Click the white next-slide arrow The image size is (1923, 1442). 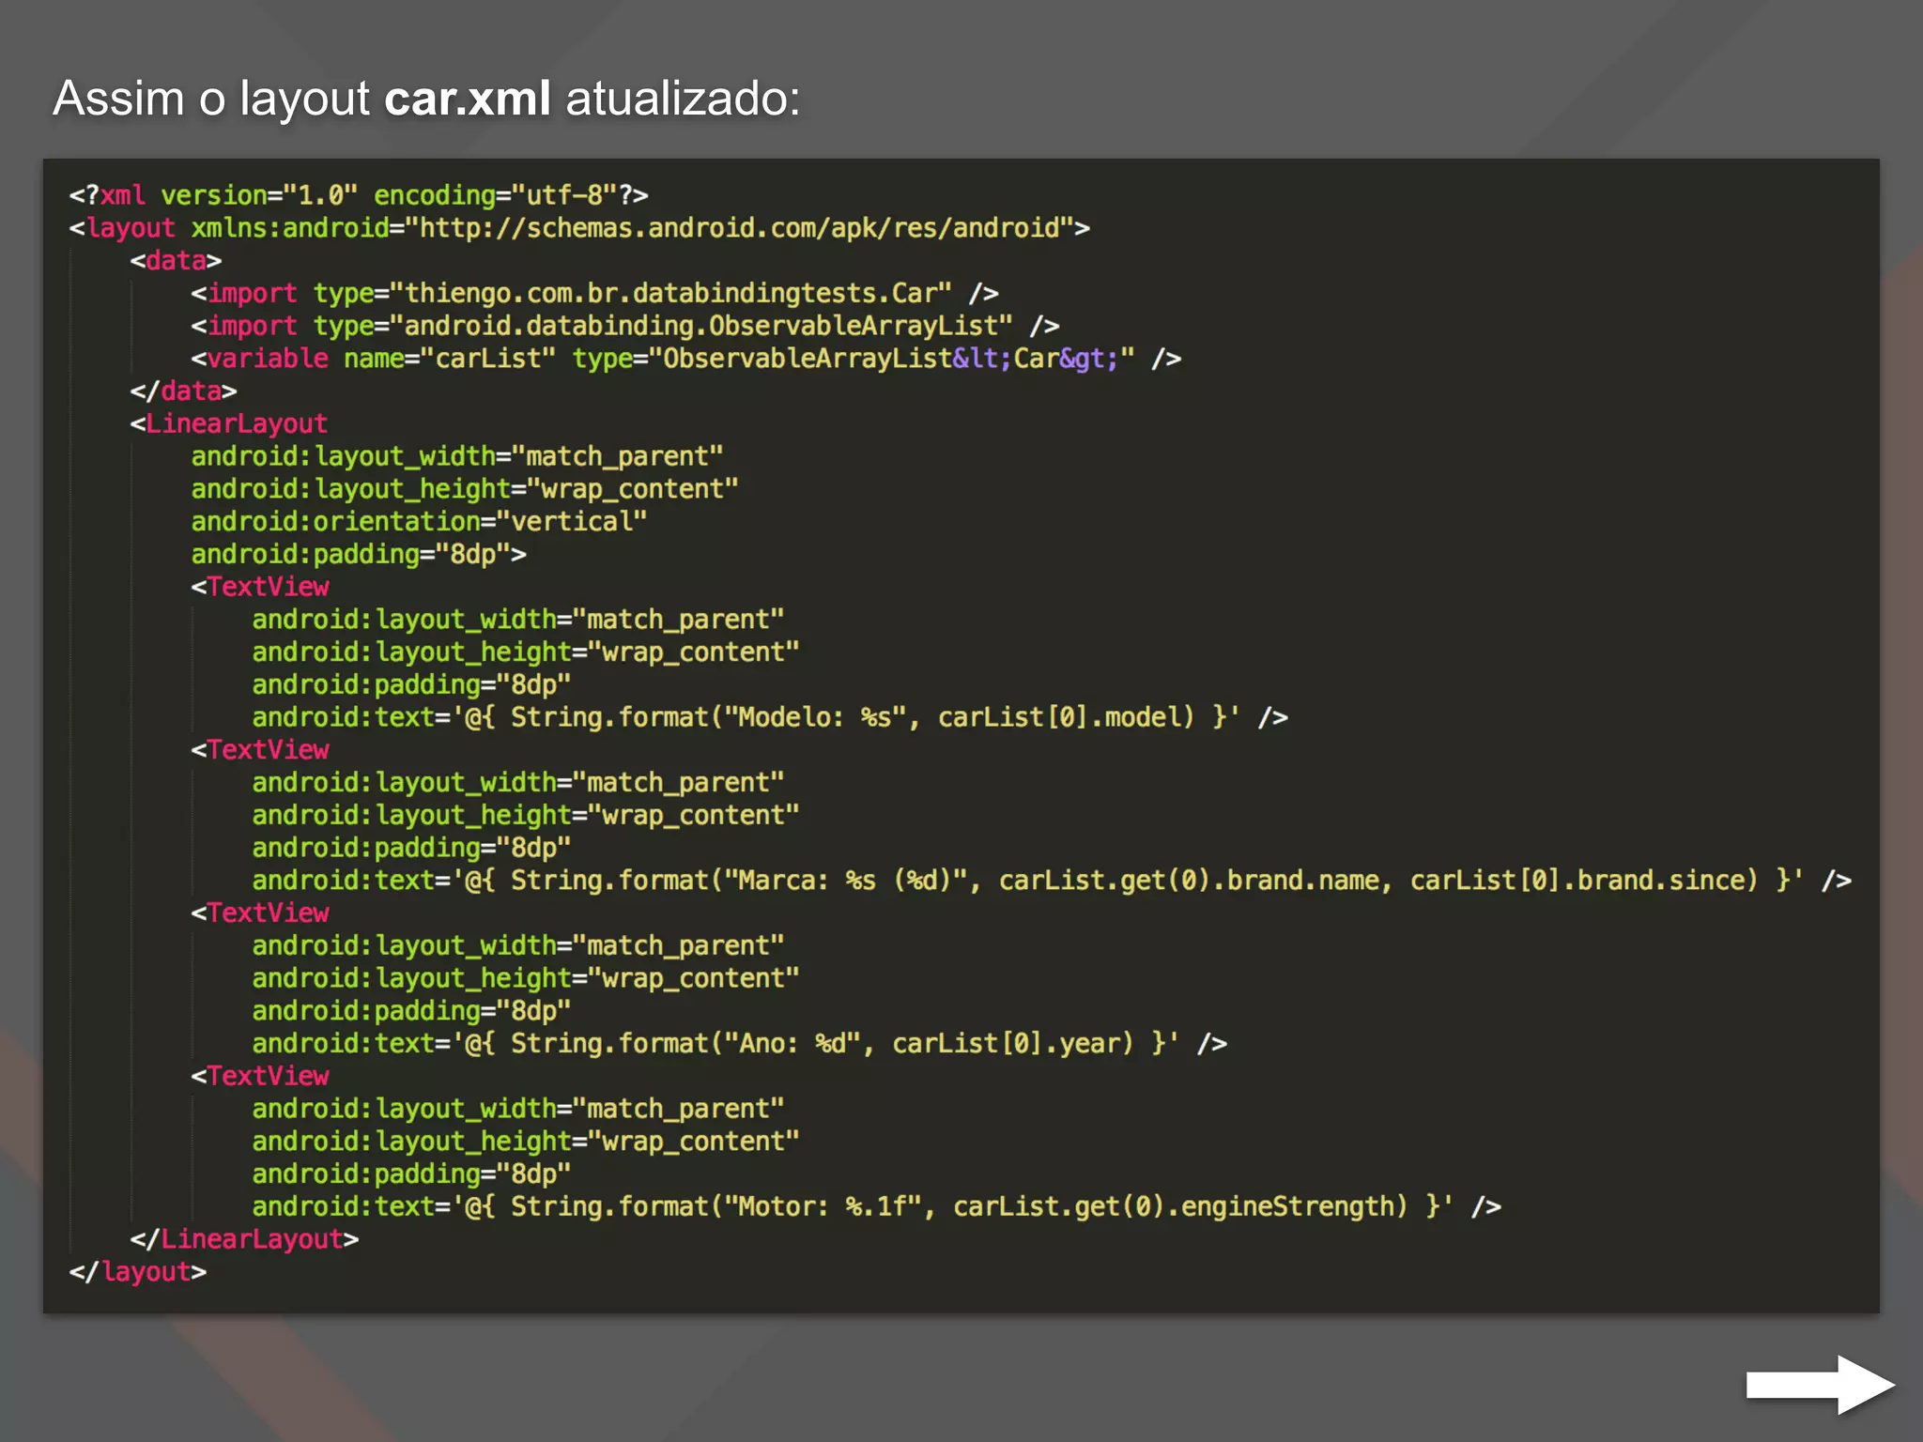pos(1820,1384)
